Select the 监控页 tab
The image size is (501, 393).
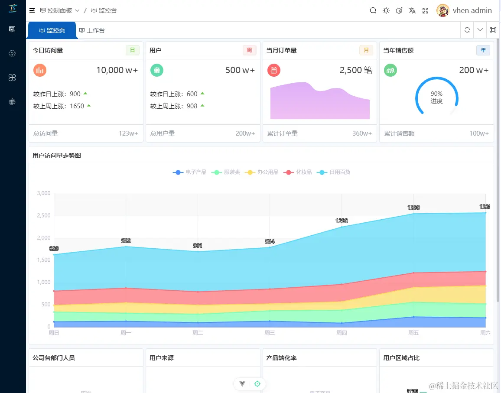point(52,30)
